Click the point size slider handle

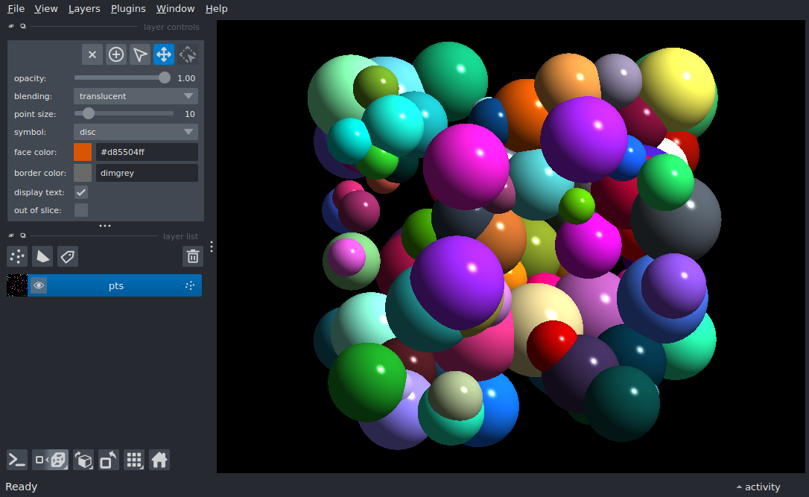click(x=89, y=113)
